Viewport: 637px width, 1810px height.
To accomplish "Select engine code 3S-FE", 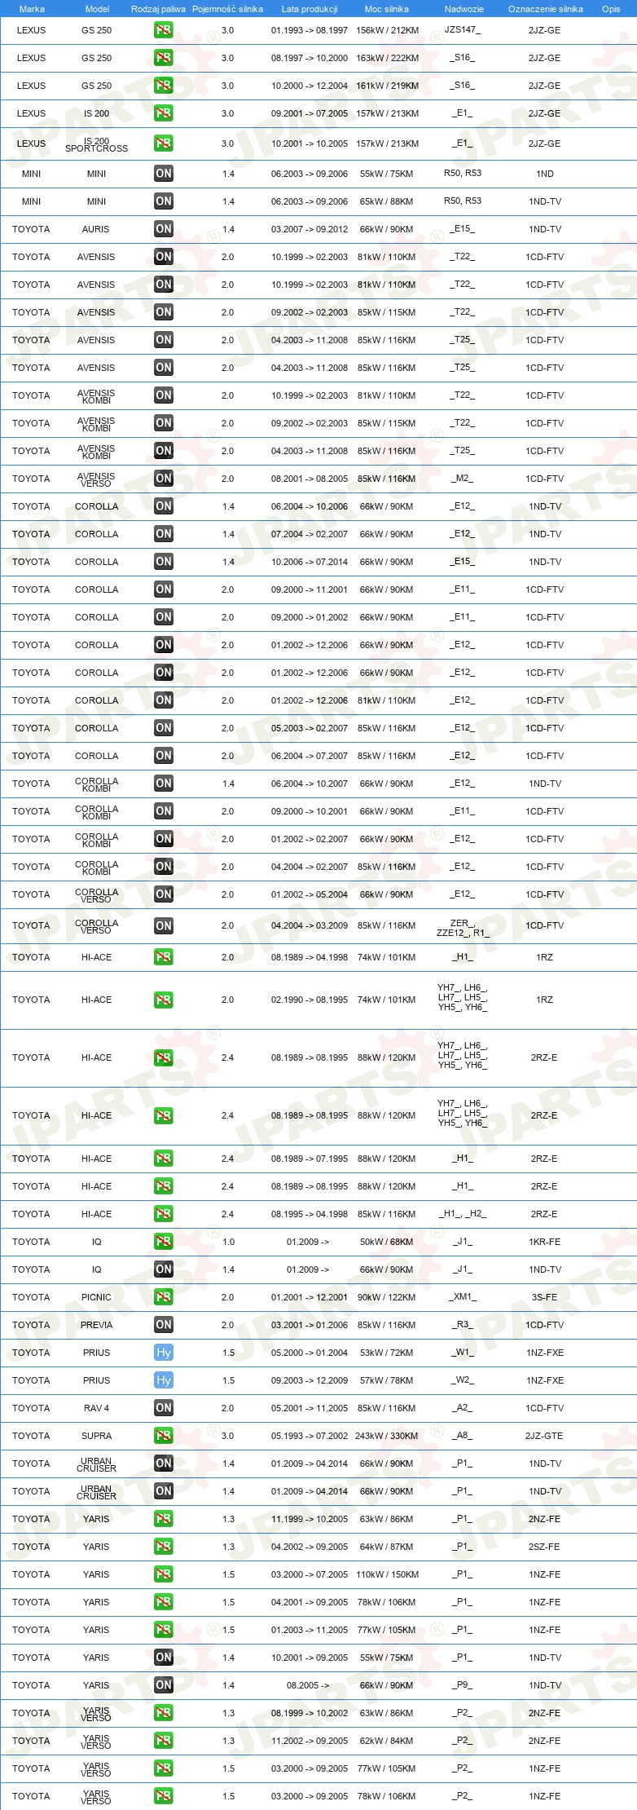I will click(x=544, y=1297).
